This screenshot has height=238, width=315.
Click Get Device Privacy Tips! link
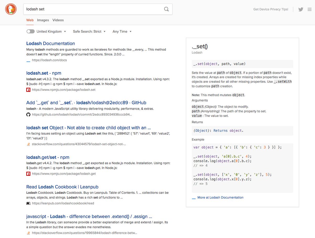tap(271, 9)
